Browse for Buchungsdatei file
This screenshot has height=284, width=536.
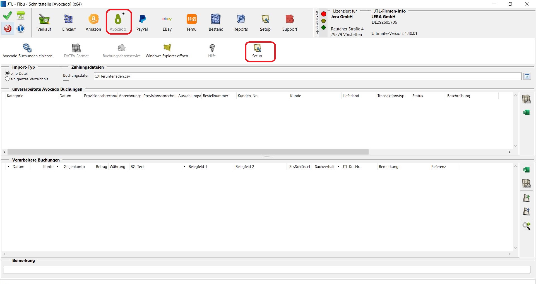[x=527, y=76]
